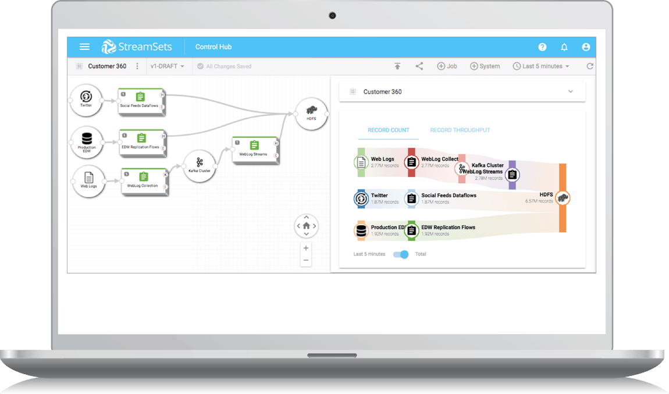Open the hamburger navigation menu
Image resolution: width=669 pixels, height=394 pixels.
click(84, 47)
